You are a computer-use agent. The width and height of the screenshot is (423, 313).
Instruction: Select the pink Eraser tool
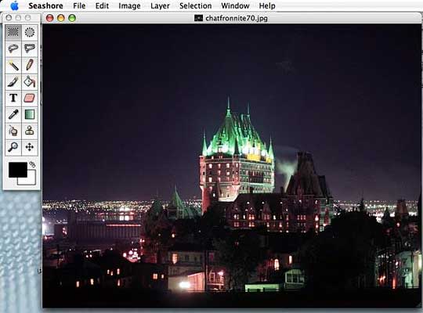[30, 98]
